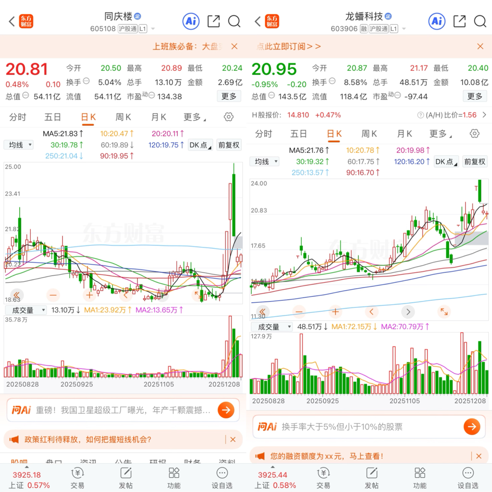Zoom in 同庆楼 K-line with plus icon

point(89,295)
